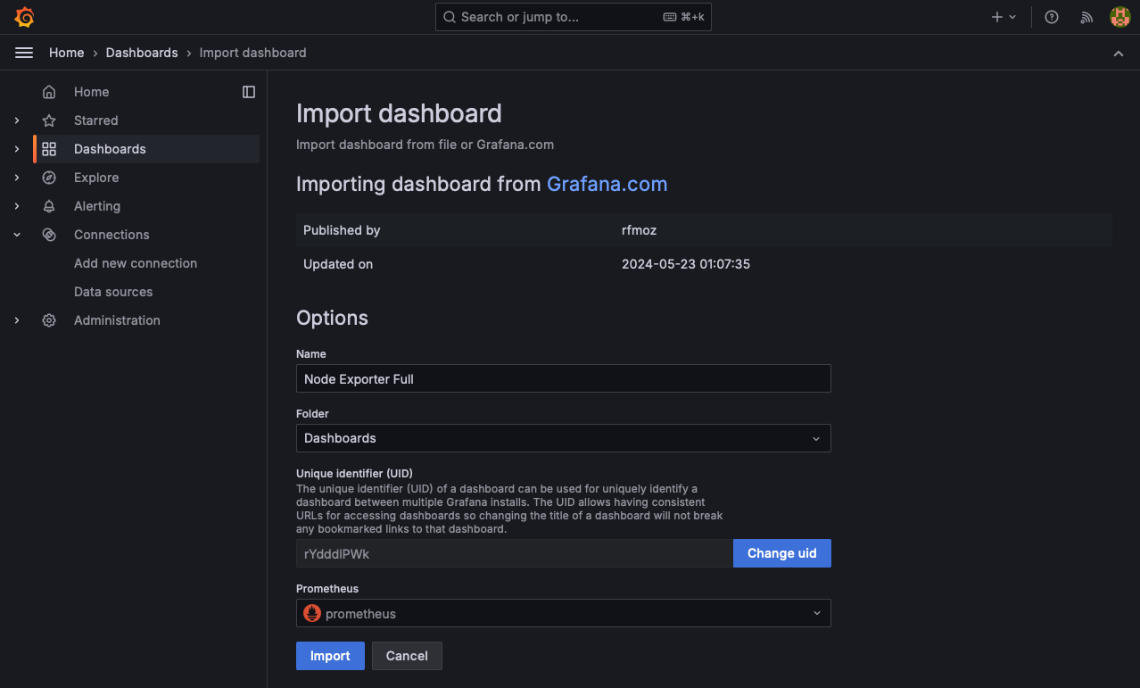Screen dimensions: 1140x688
Task: Click the Grafana logo icon
Action: 25,17
